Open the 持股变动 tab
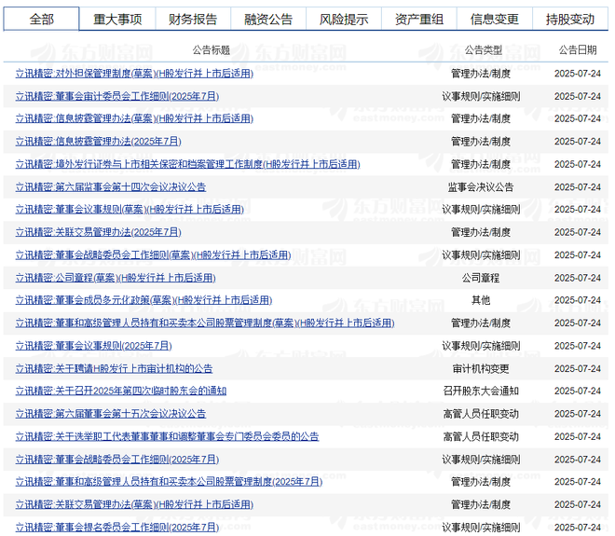This screenshot has height=536, width=615. click(570, 19)
